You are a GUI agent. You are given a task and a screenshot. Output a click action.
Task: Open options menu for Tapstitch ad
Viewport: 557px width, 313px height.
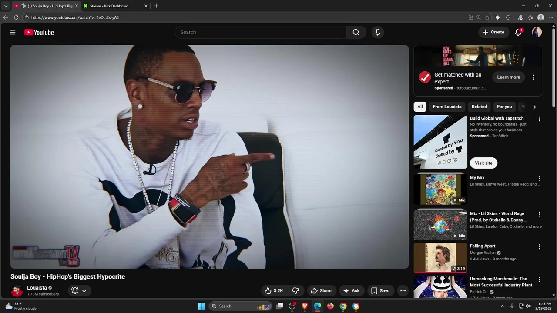coord(540,119)
